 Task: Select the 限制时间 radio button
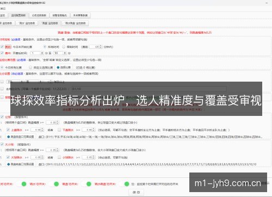[x=64, y=47]
